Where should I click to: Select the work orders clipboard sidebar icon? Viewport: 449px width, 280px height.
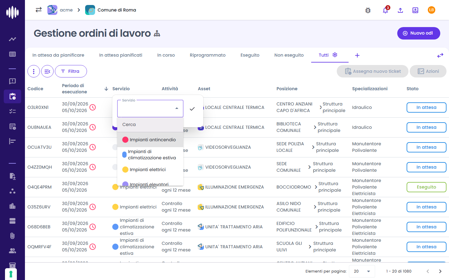12,96
